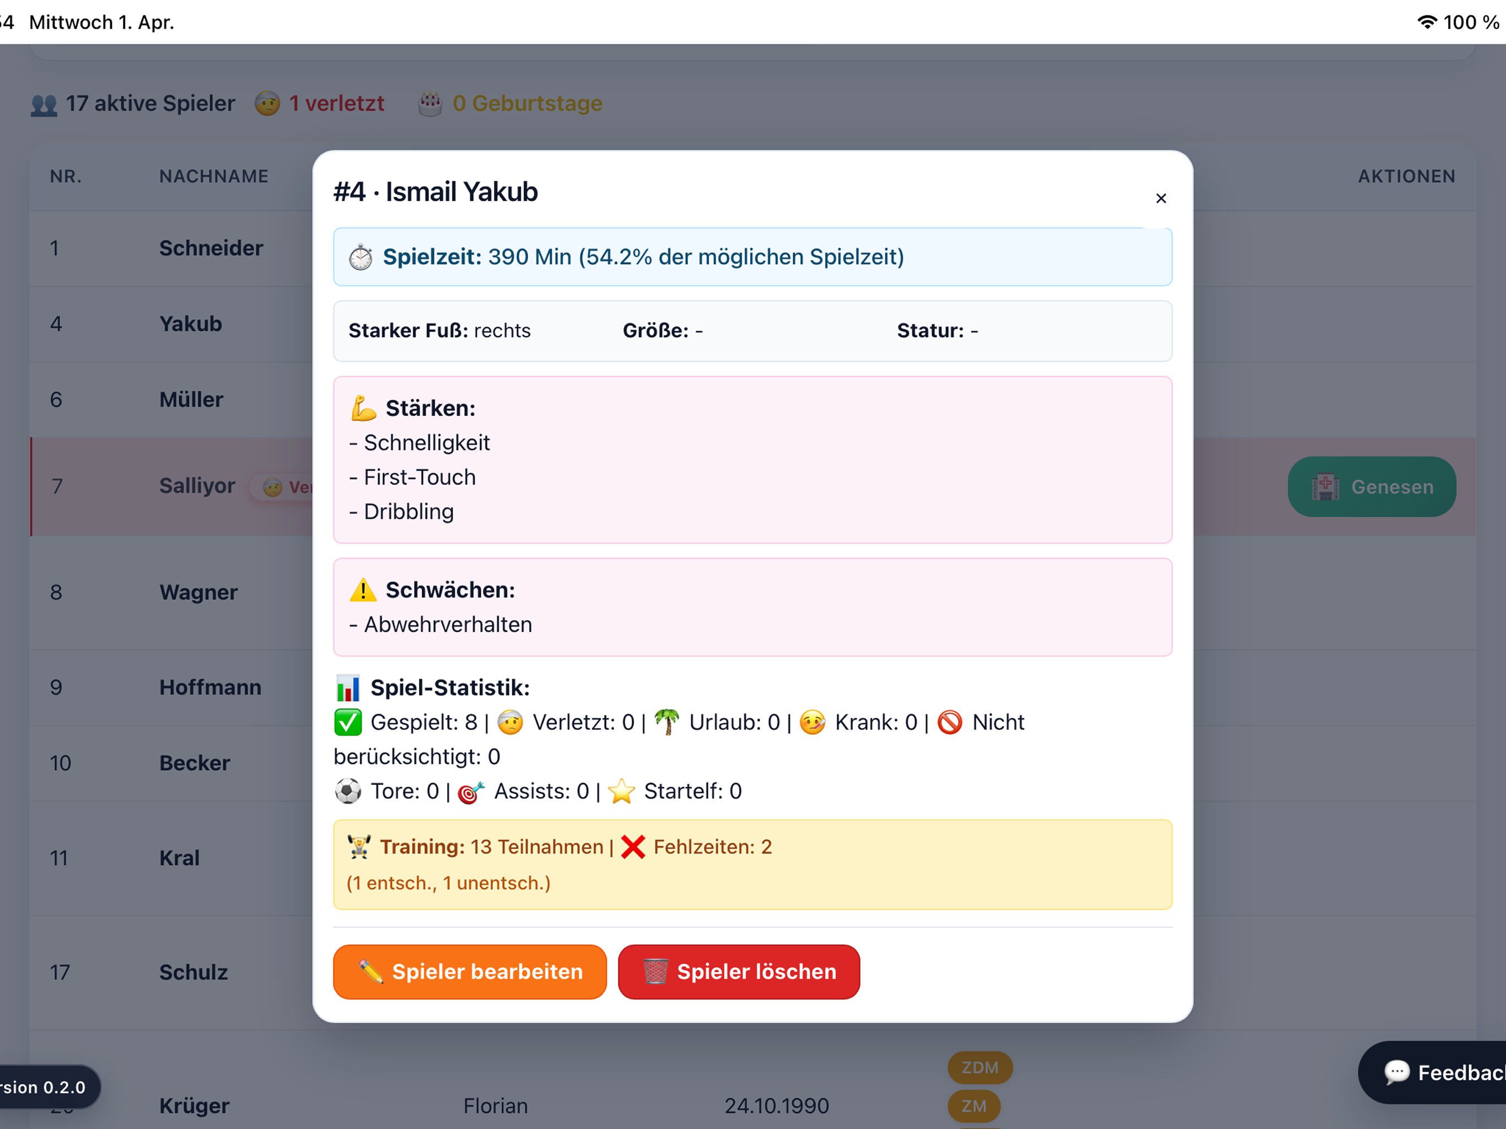This screenshot has height=1129, width=1506.
Task: Click the ZM position badge
Action: tap(973, 1106)
